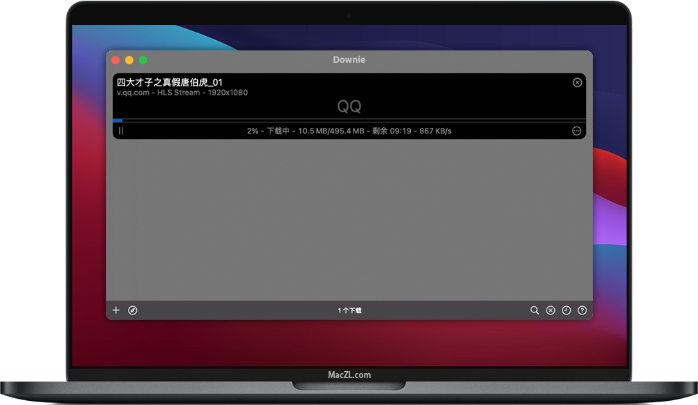
Task: Open the more options ellipsis for the download
Action: click(x=576, y=131)
